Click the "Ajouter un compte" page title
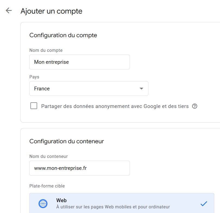 [x=51, y=11]
